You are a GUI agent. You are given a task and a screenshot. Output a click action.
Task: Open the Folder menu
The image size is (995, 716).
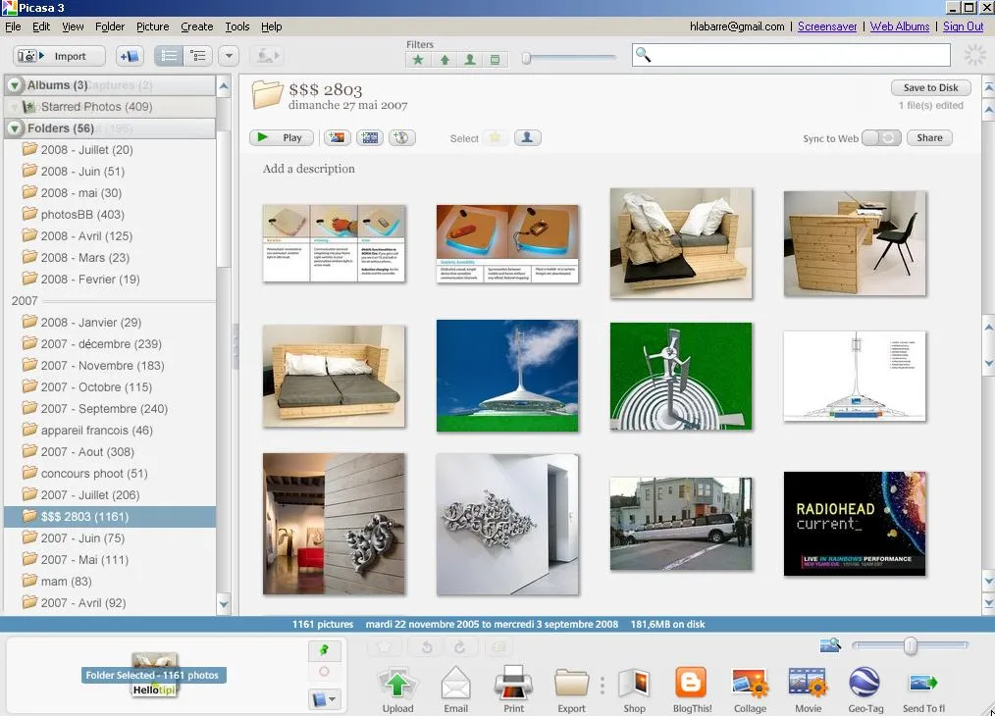pos(110,26)
